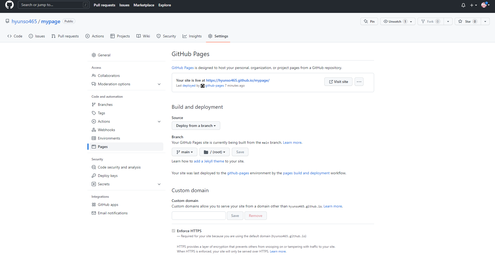Click the Visit site button

pos(338,82)
